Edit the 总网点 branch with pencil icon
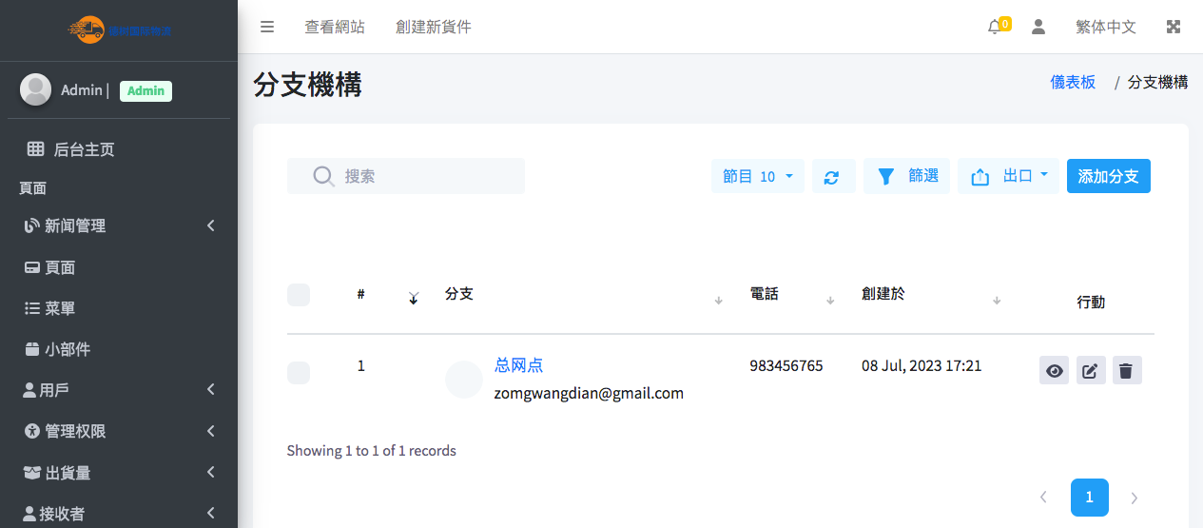The height and width of the screenshot is (528, 1203). [1090, 371]
